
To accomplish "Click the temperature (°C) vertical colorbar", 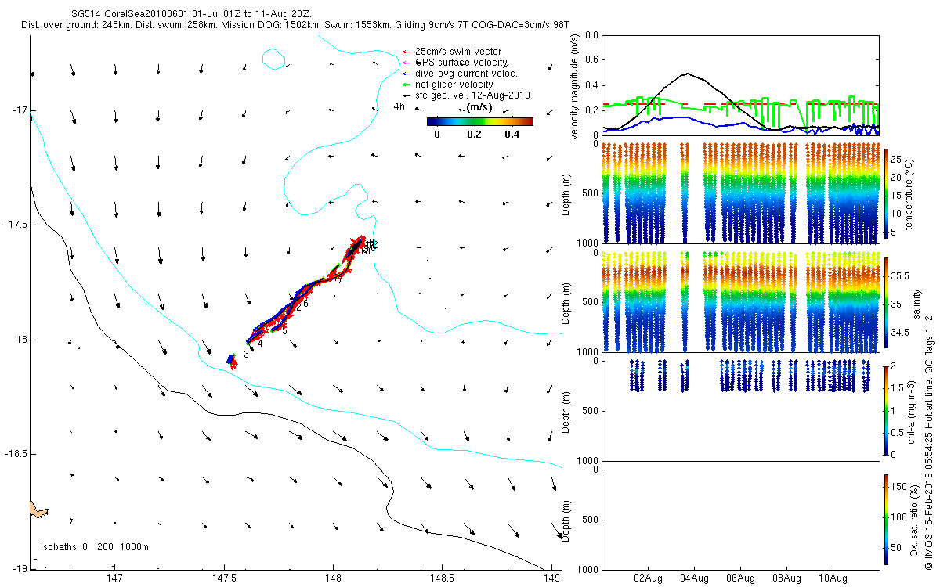I will click(887, 193).
